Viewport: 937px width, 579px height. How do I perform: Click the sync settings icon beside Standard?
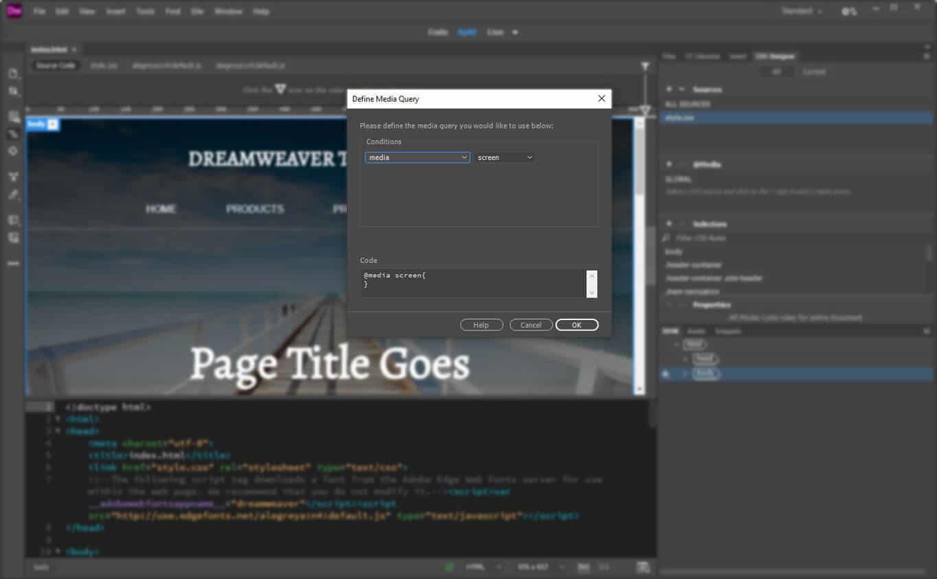coord(849,12)
